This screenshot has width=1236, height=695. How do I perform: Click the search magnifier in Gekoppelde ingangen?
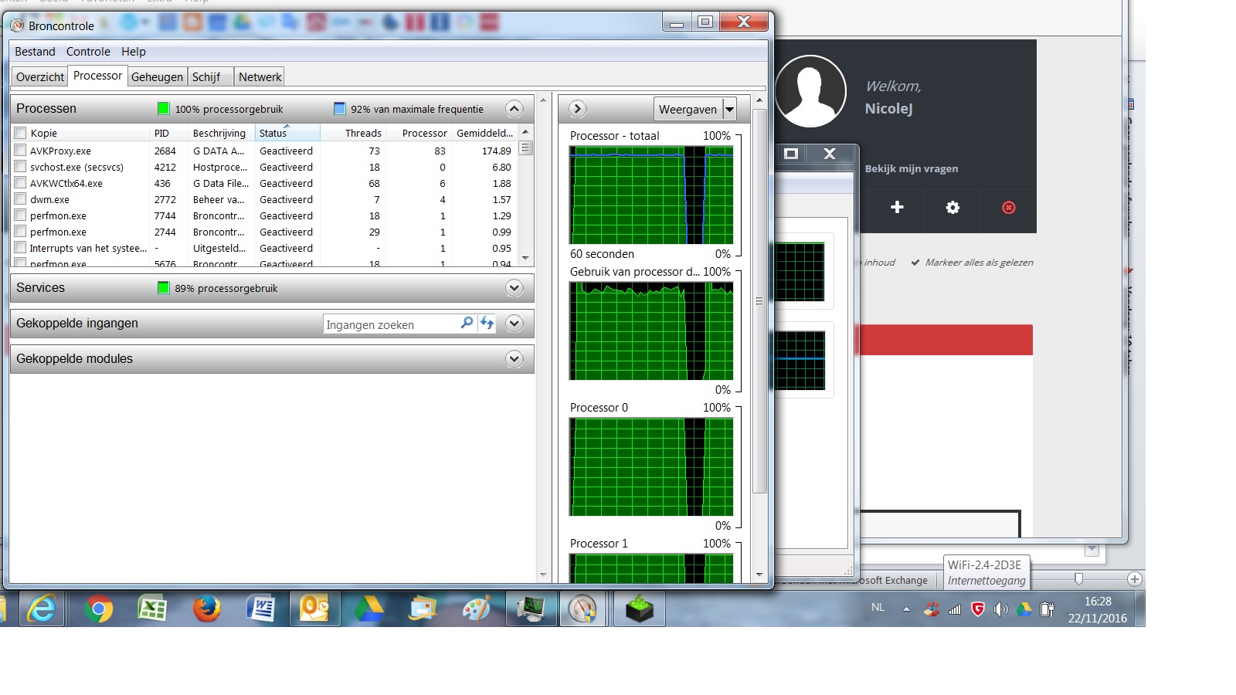pyautogui.click(x=467, y=324)
